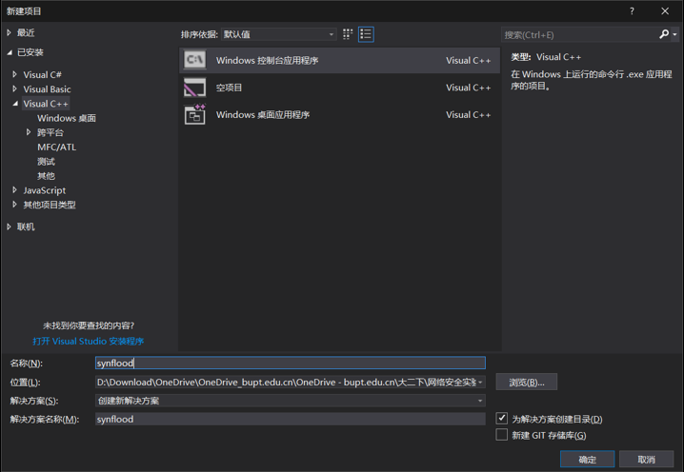Click the search magnifier icon
Image resolution: width=684 pixels, height=472 pixels.
(x=664, y=34)
